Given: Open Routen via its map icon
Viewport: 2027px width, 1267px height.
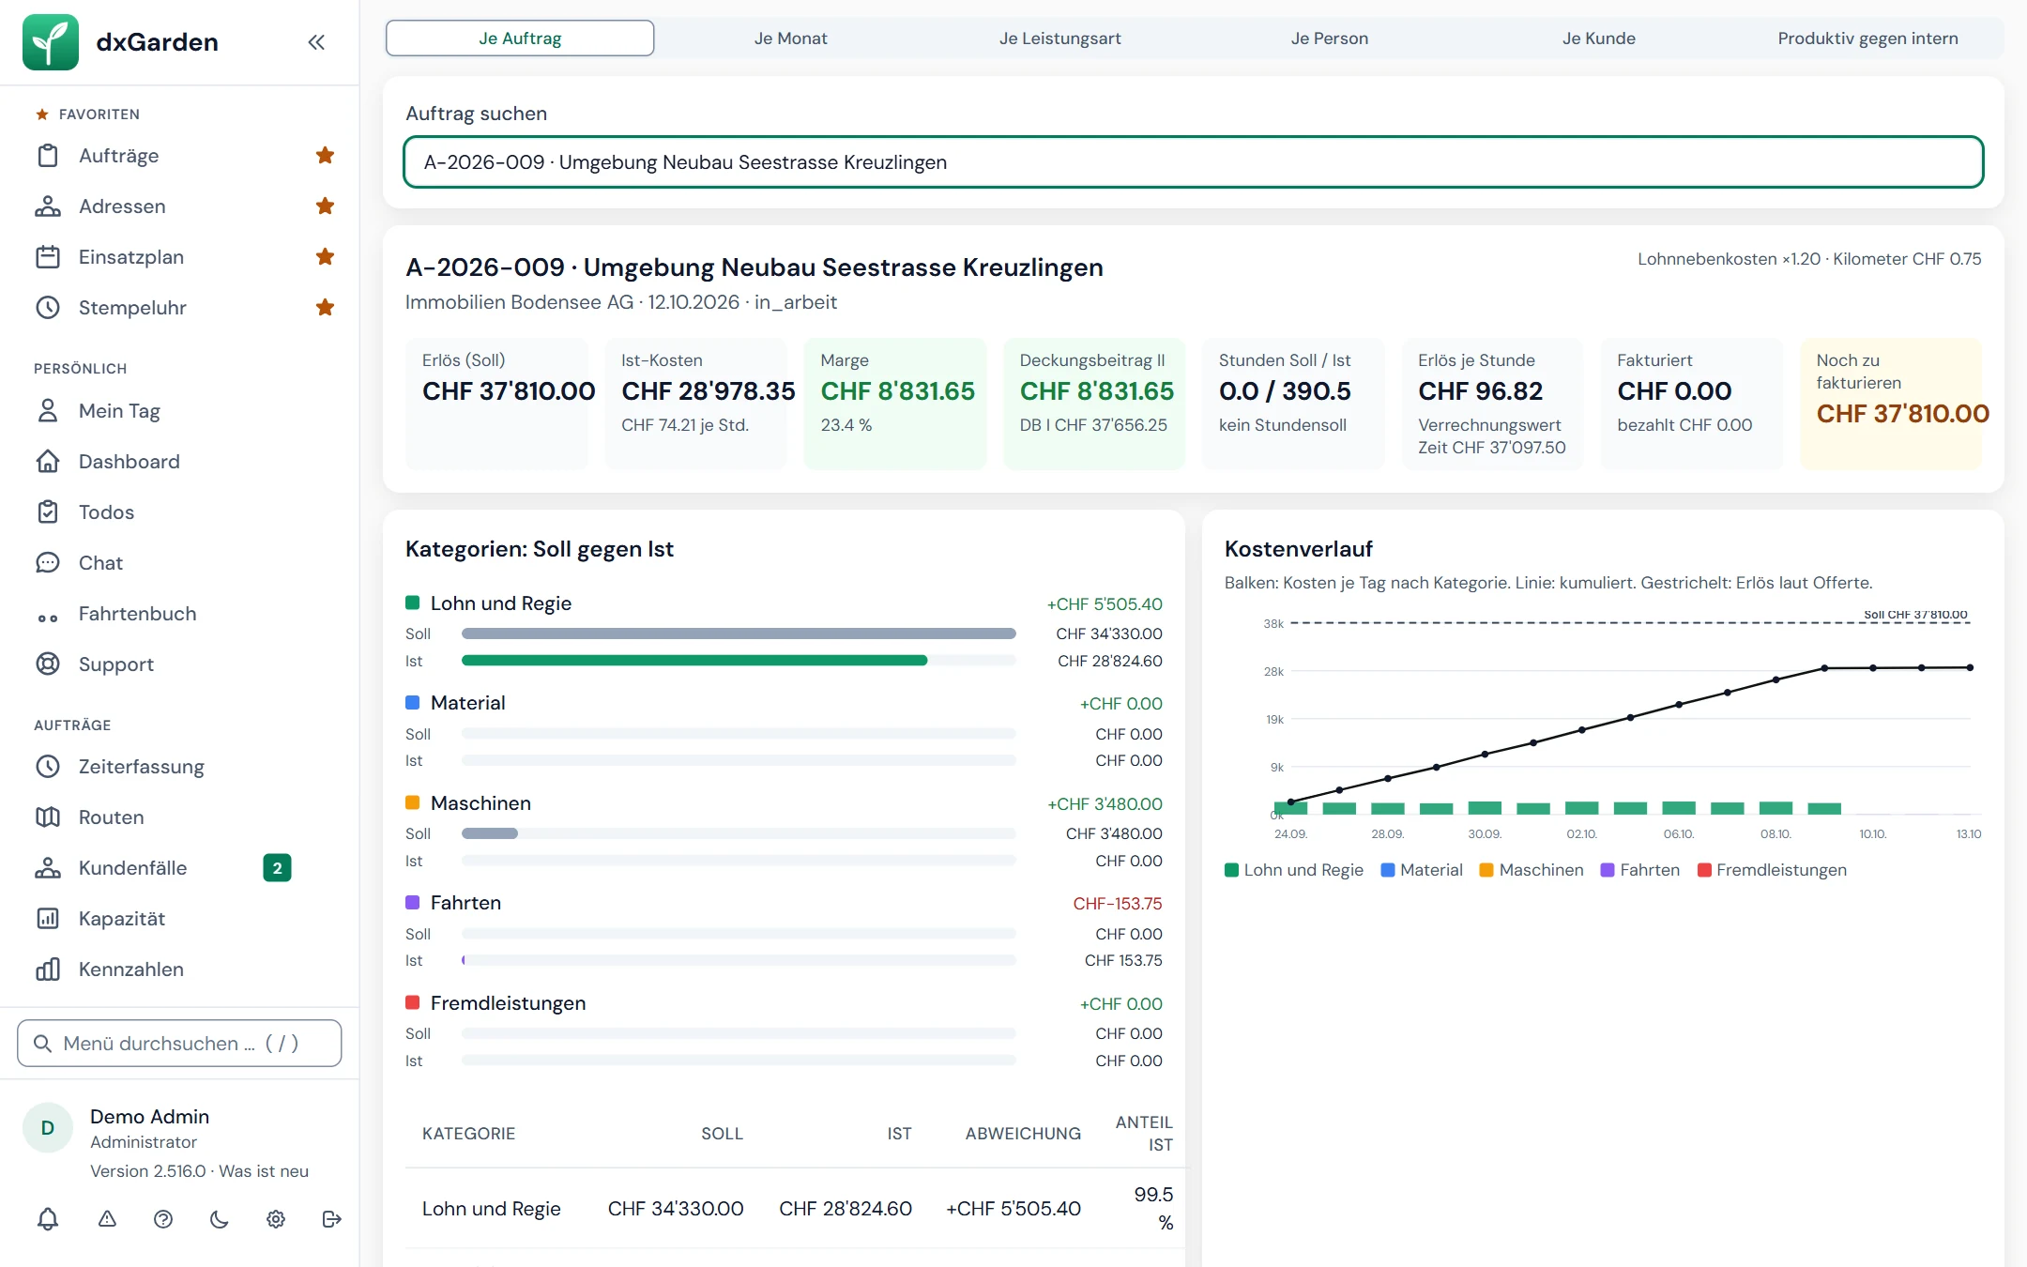Looking at the screenshot, I should coord(48,817).
